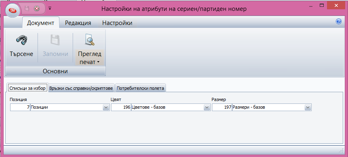Expand the Размер dropdown arrow
Image resolution: width=348 pixels, height=157 pixels.
[308, 107]
